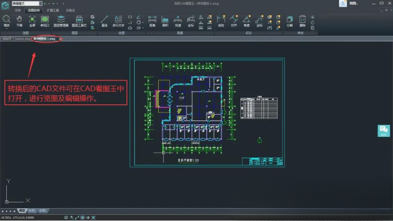
Task: Click the app logo icon
Action: pos(5,5)
